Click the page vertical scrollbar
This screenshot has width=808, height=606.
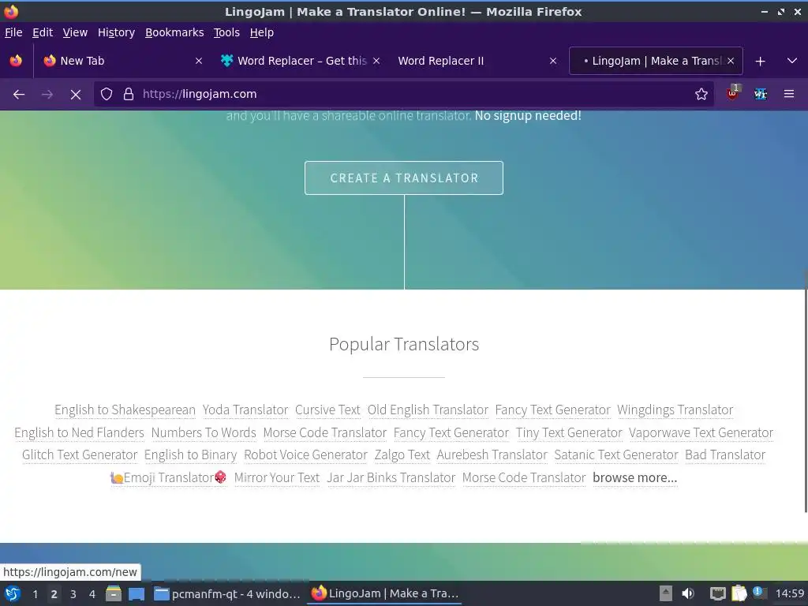pyautogui.click(x=806, y=390)
